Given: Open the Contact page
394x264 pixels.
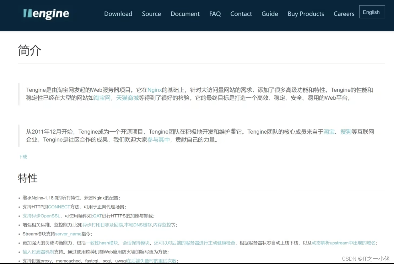Looking at the screenshot, I should point(241,14).
